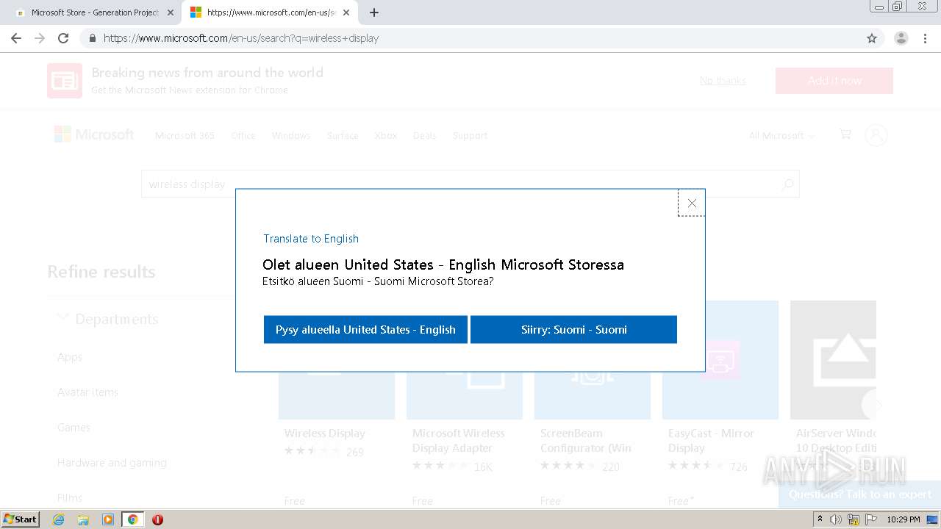Open Microsoft 365 menu item
The height and width of the screenshot is (529, 941).
(x=185, y=136)
